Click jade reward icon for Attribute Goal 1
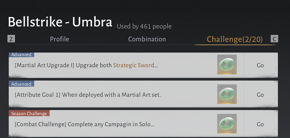The height and width of the screenshot is (138, 290). (227, 94)
